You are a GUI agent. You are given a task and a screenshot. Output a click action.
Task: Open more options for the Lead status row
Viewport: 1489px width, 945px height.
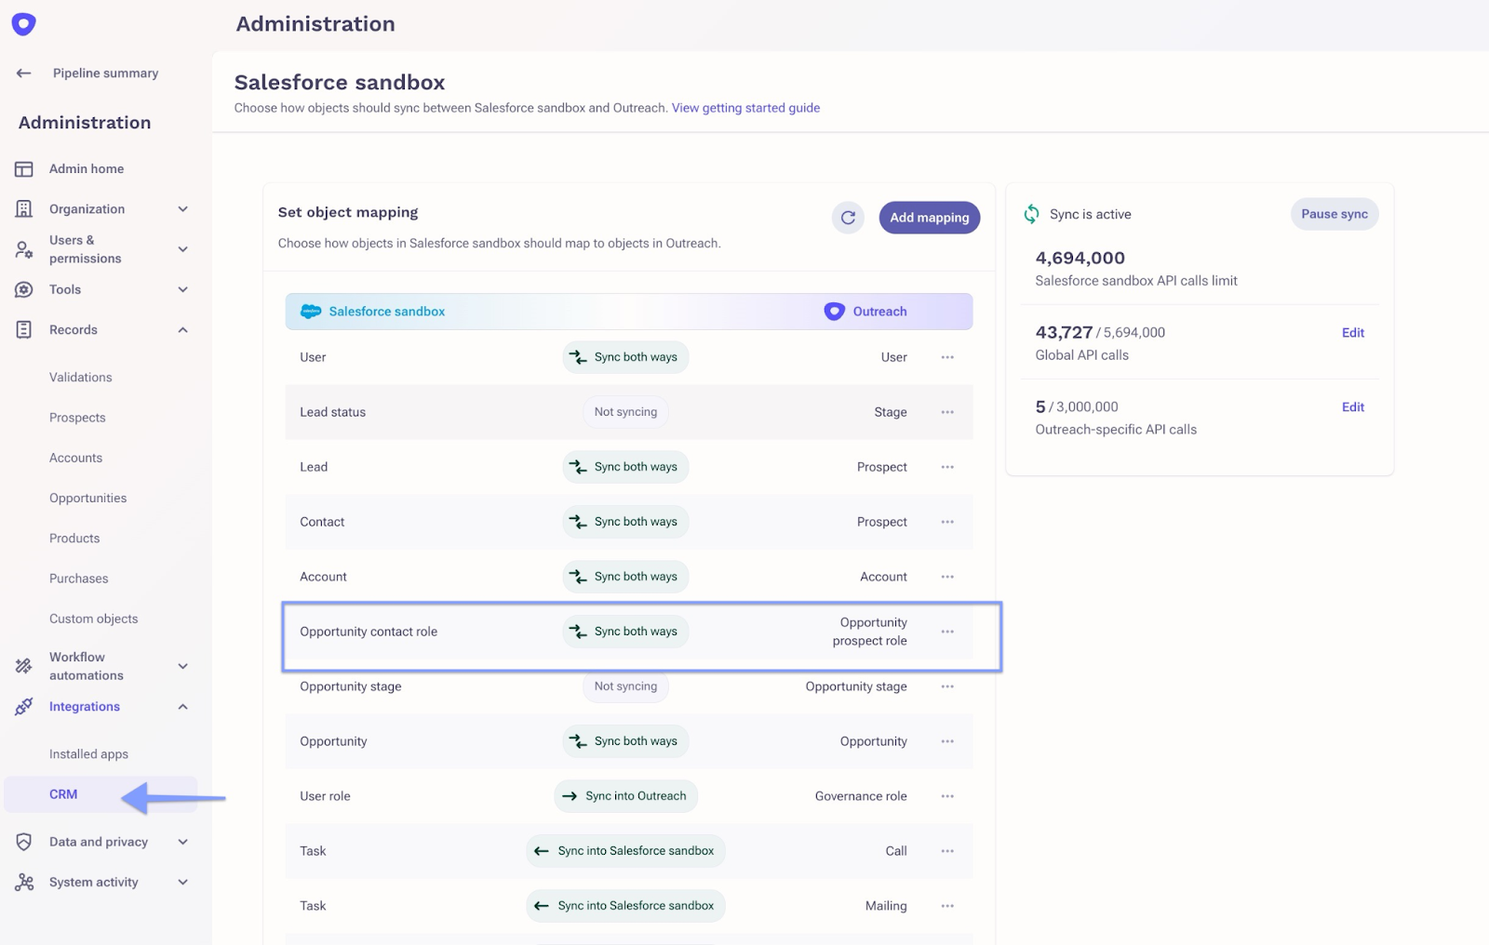[x=947, y=412]
